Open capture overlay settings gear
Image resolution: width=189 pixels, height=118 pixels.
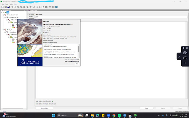pos(183,48)
